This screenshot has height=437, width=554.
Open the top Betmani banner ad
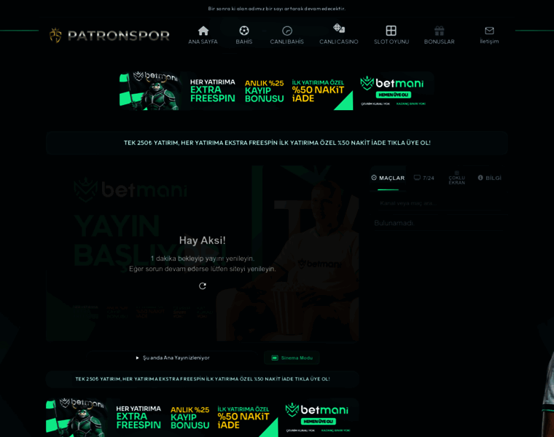tap(277, 91)
